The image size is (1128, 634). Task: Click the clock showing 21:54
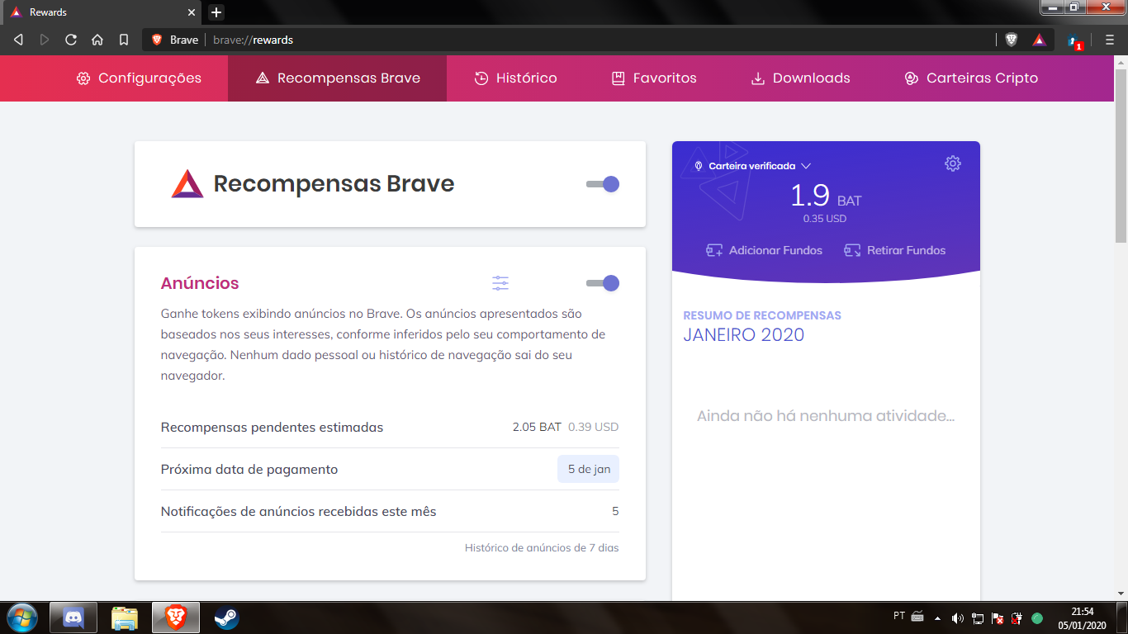(x=1082, y=617)
